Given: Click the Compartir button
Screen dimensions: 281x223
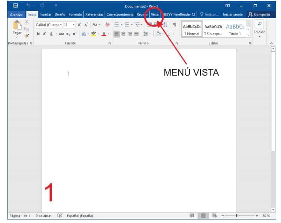Looking at the screenshot, I should coord(259,14).
